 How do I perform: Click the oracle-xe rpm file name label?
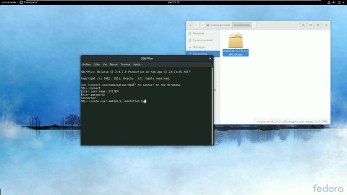click(235, 53)
